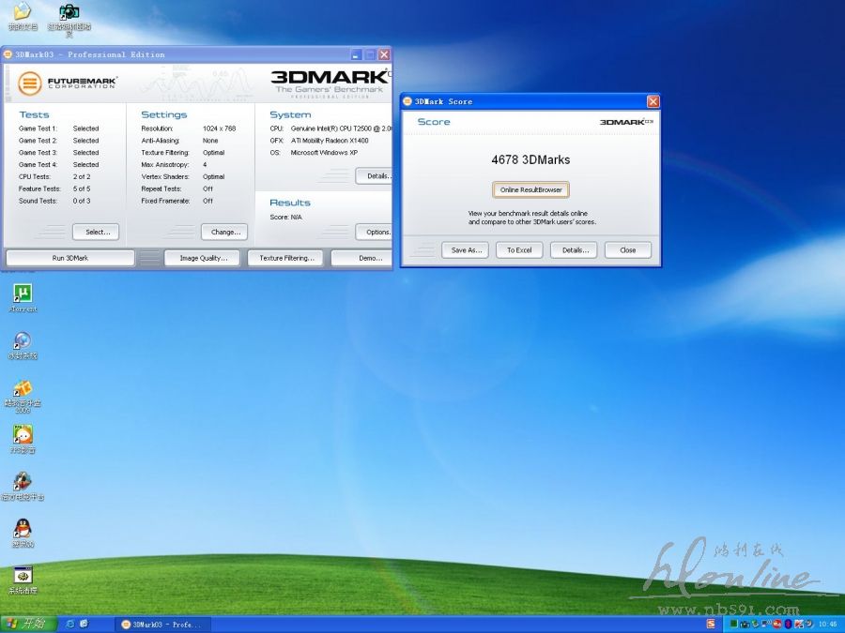
Task: Launch the Tencent QQ penguin icon
Action: 23,529
